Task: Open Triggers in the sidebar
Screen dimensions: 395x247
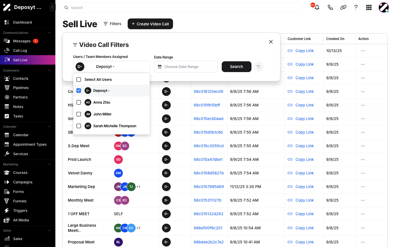Action: click(28, 211)
